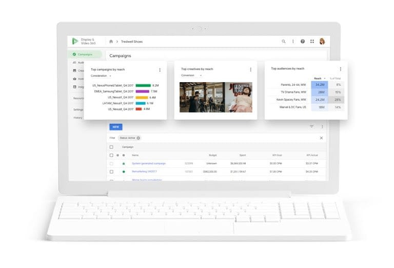Viewport: 394px width, 268px height.
Task: Click green US_NexusPhone&Tablet reach bar
Action: coord(143,85)
